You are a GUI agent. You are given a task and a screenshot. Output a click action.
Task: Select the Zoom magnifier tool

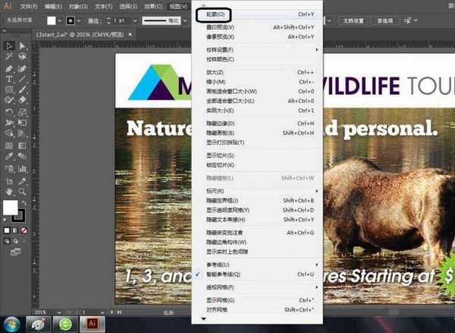[22, 192]
